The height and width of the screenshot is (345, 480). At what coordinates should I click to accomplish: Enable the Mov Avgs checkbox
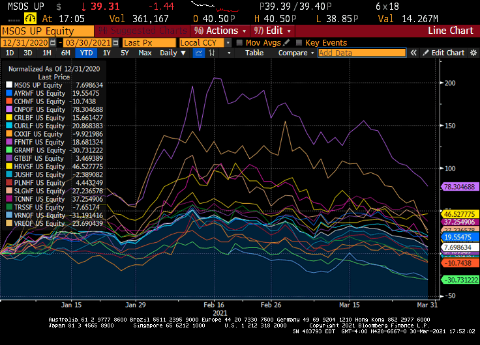click(x=239, y=42)
